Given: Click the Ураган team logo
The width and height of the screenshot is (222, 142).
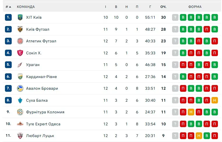Looking at the screenshot, I should pyautogui.click(x=20, y=65).
